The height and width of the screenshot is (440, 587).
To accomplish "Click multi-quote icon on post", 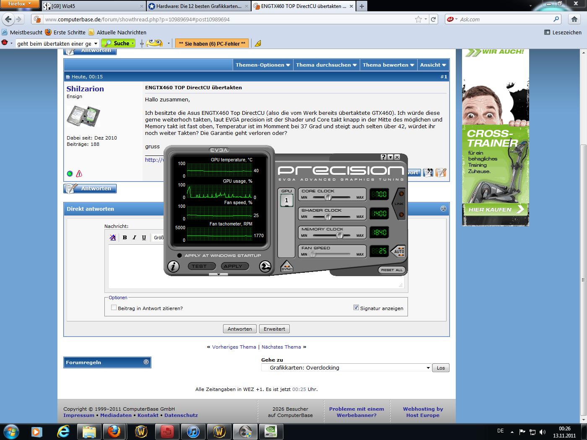I will point(428,172).
